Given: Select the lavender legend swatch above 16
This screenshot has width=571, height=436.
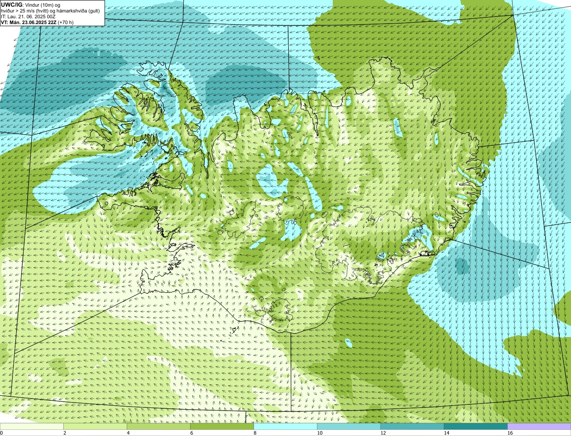Looking at the screenshot, I should pos(539,427).
